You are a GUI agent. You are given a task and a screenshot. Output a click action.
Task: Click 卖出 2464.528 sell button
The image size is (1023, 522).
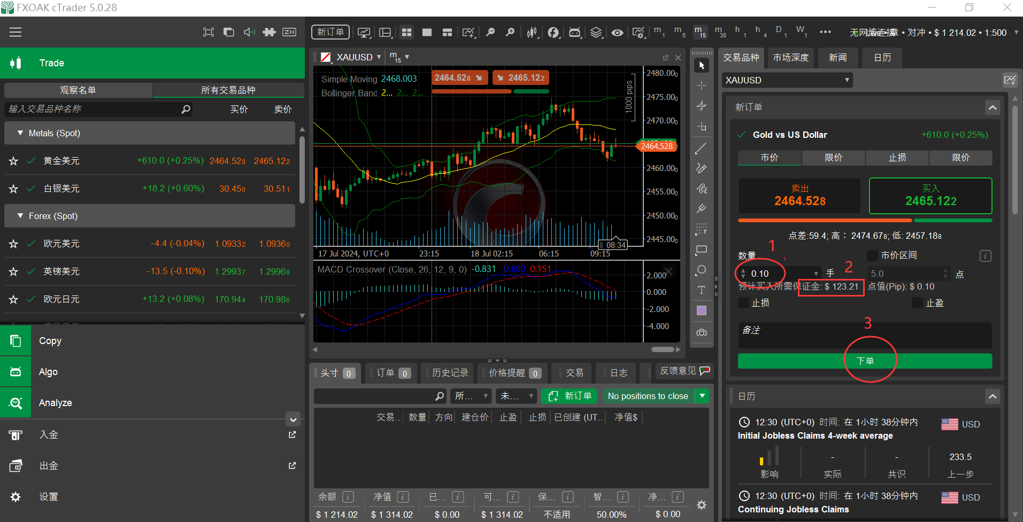[x=800, y=196]
